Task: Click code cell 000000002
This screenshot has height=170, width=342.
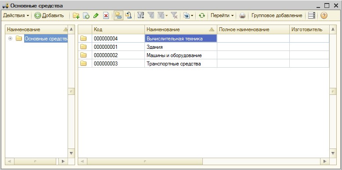Action: pos(118,55)
